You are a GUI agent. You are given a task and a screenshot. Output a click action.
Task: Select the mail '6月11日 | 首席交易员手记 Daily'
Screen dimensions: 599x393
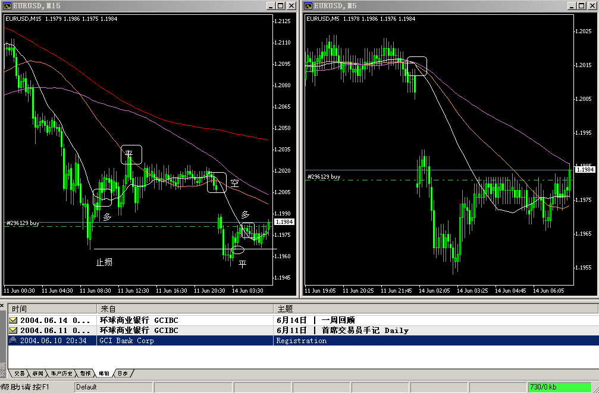[x=303, y=330]
